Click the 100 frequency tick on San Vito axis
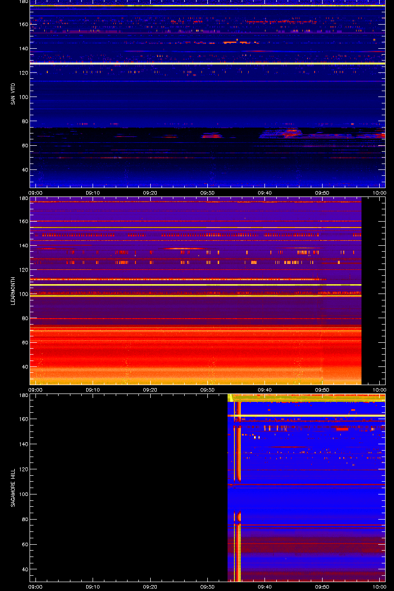Image resolution: width=394 pixels, height=591 pixels. (x=23, y=97)
